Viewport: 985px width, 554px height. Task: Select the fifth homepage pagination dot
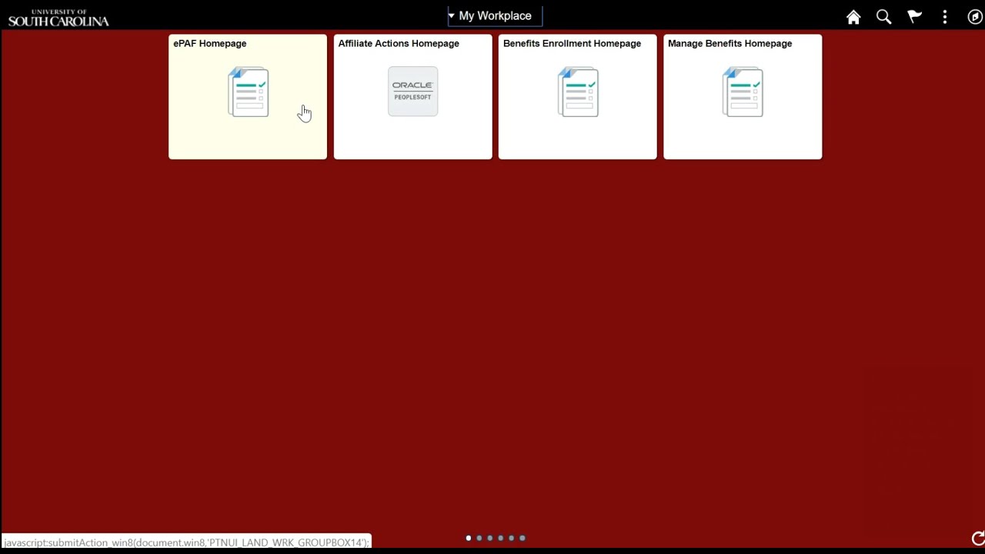512,538
